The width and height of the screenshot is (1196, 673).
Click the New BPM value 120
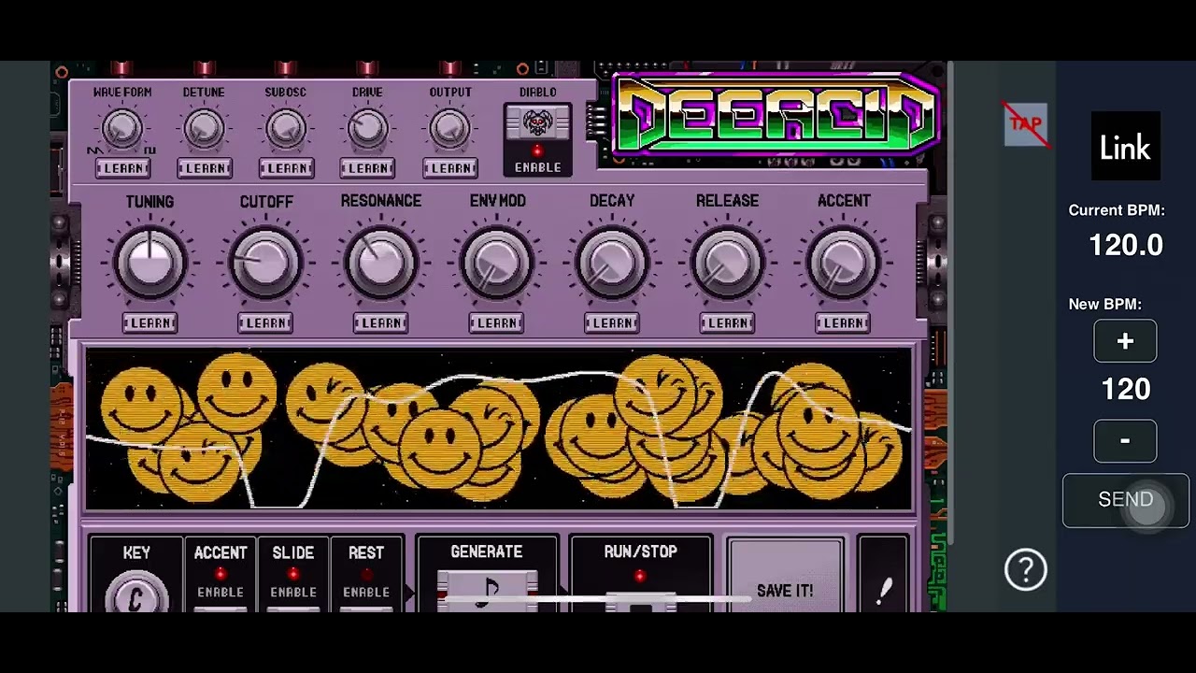[1125, 390]
